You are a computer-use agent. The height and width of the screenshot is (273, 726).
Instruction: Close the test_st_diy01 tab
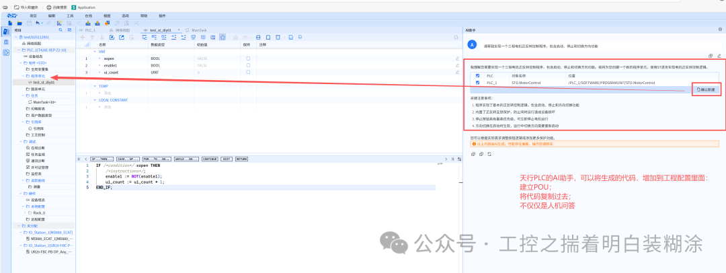tap(179, 30)
